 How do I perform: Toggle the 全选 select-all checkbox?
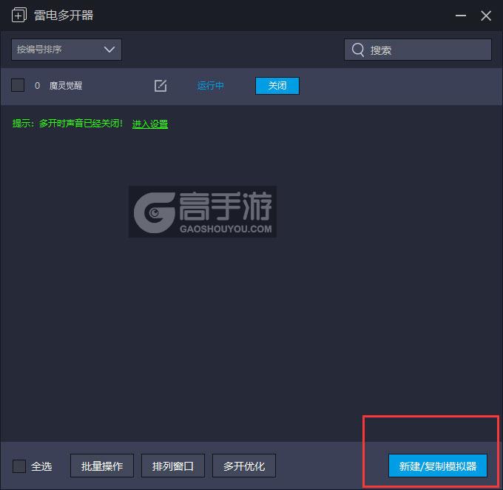[x=19, y=466]
